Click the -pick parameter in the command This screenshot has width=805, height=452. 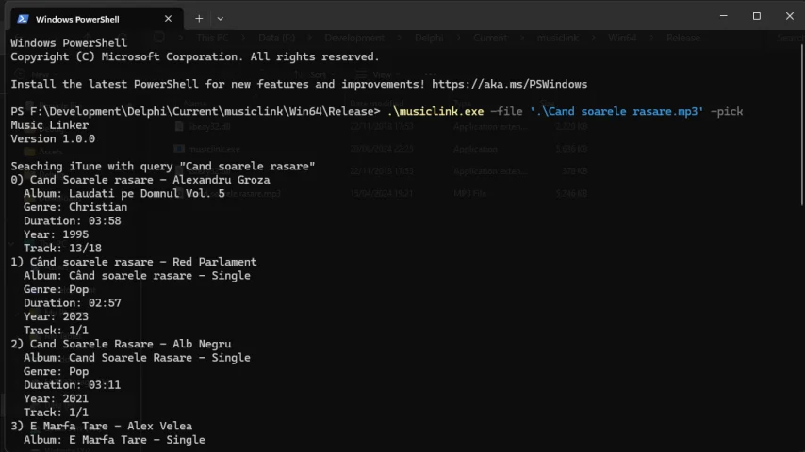click(727, 111)
